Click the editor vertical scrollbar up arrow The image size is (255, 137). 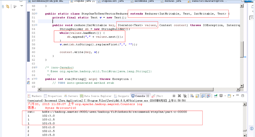point(242,6)
